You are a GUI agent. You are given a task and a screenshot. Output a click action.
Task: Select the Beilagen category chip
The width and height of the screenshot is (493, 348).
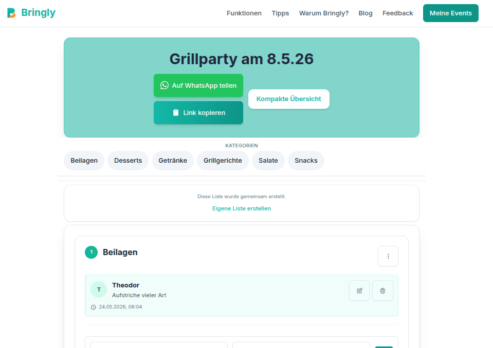click(84, 160)
